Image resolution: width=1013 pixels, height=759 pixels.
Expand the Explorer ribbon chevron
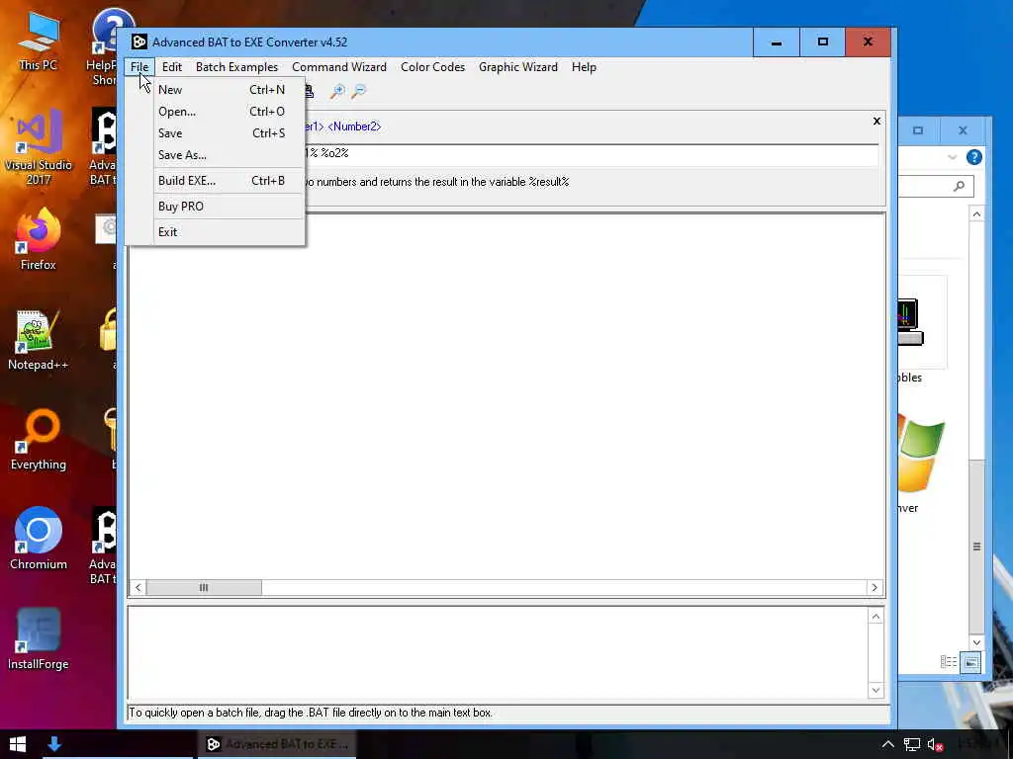coord(953,157)
